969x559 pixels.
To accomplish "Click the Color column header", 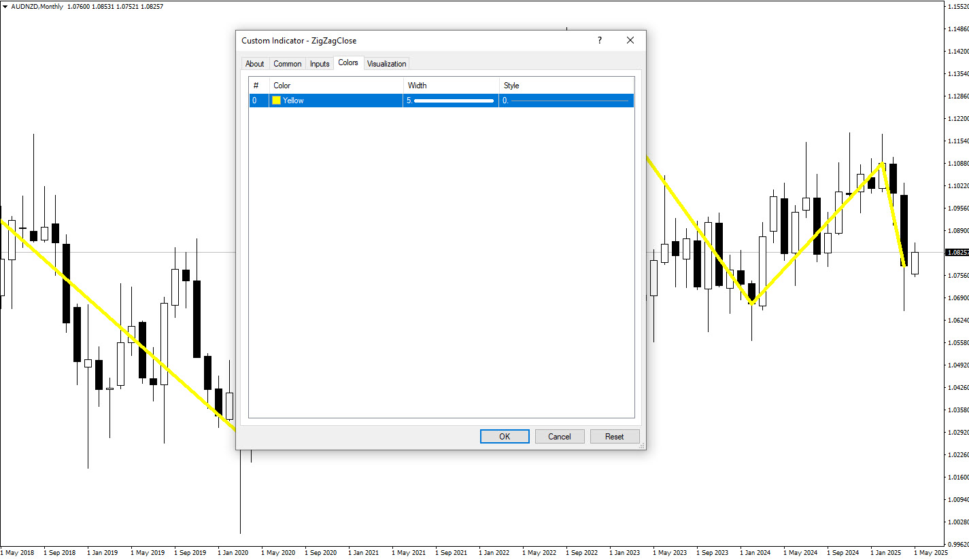I will tap(336, 86).
